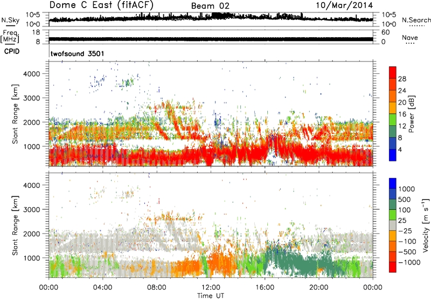
Task: Select the 12–16 dB light green Power swatch
Action: point(393,119)
